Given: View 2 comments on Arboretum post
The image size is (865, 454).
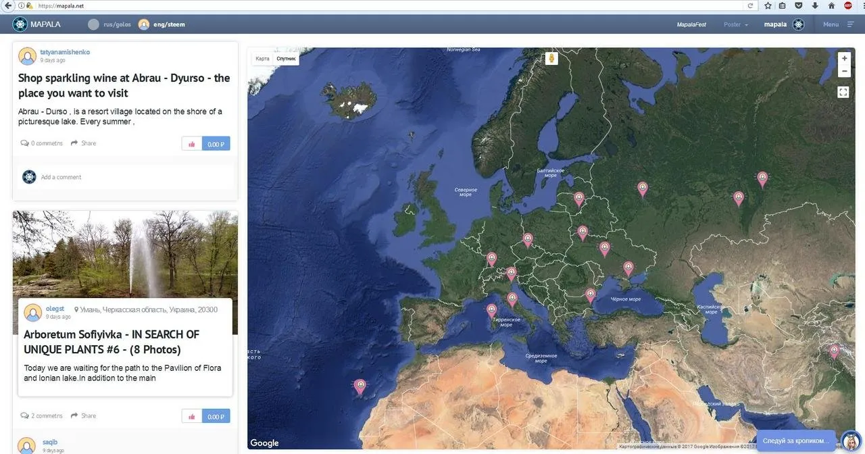Looking at the screenshot, I should pyautogui.click(x=42, y=415).
